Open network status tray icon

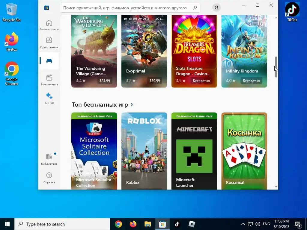[x=250, y=224]
